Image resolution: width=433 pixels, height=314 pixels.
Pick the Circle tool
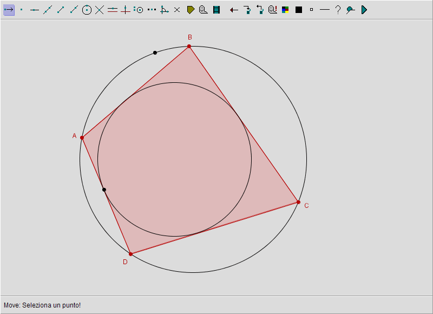(x=87, y=10)
